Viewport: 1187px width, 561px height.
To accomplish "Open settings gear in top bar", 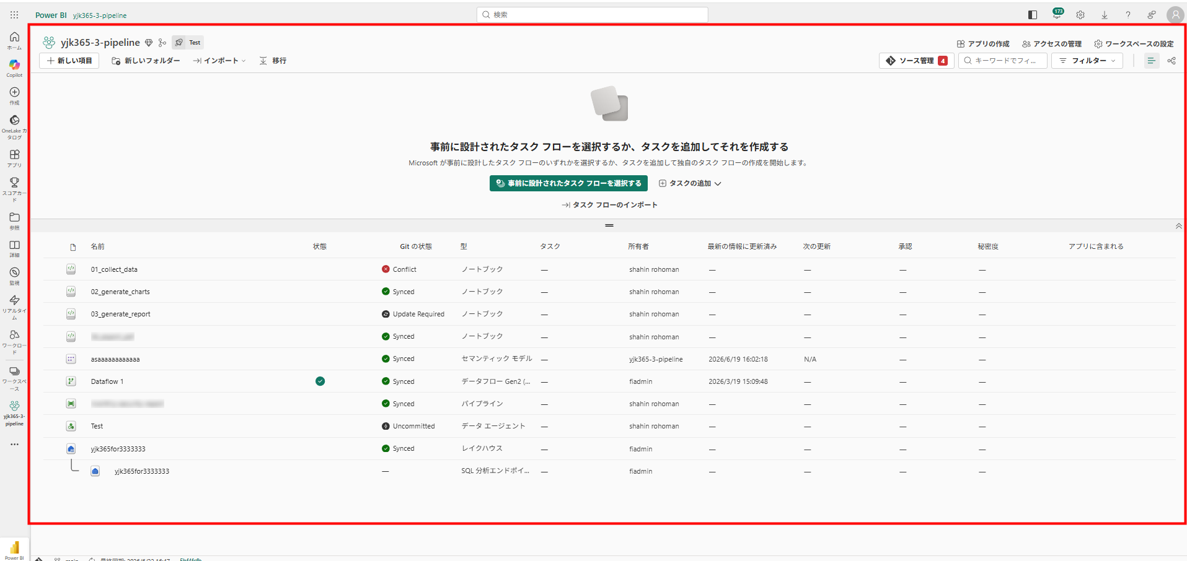I will point(1080,15).
